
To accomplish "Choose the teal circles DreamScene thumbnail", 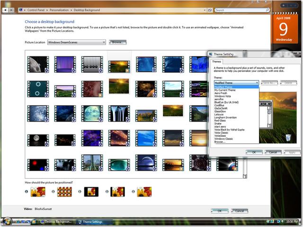I will [x=38, y=89].
